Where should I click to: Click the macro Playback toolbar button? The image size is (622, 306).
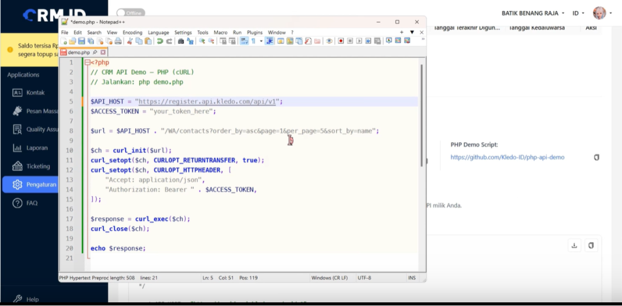pos(359,41)
